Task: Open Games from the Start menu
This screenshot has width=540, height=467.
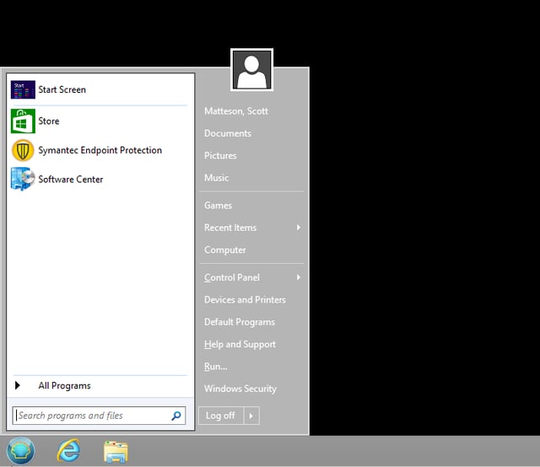Action: click(218, 206)
